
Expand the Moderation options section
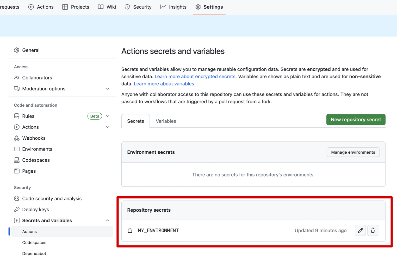108,89
